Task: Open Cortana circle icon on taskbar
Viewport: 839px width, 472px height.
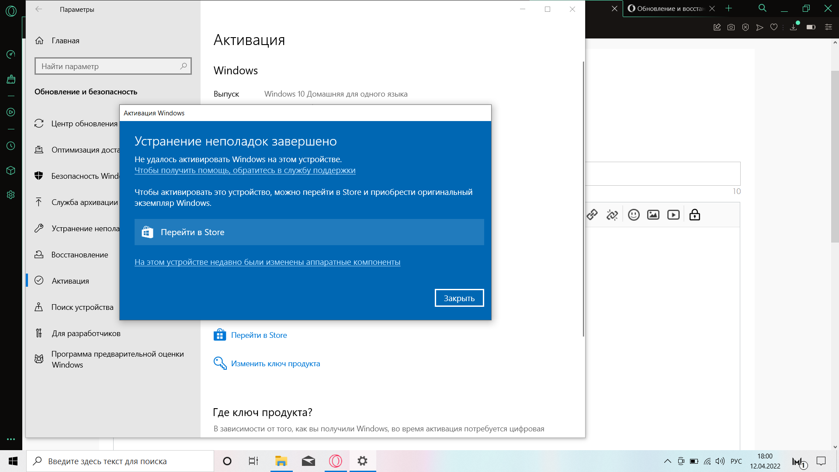Action: pyautogui.click(x=227, y=461)
